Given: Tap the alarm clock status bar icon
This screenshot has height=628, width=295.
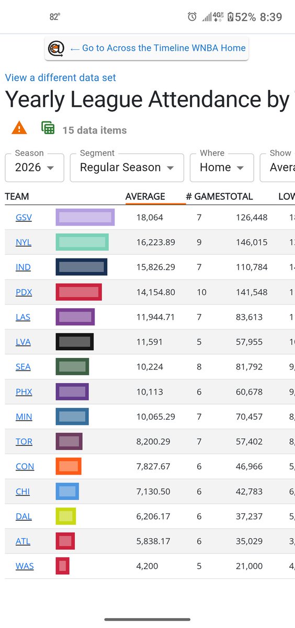Looking at the screenshot, I should coord(192,17).
